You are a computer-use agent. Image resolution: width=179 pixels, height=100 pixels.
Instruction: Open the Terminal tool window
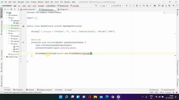tap(30, 90)
